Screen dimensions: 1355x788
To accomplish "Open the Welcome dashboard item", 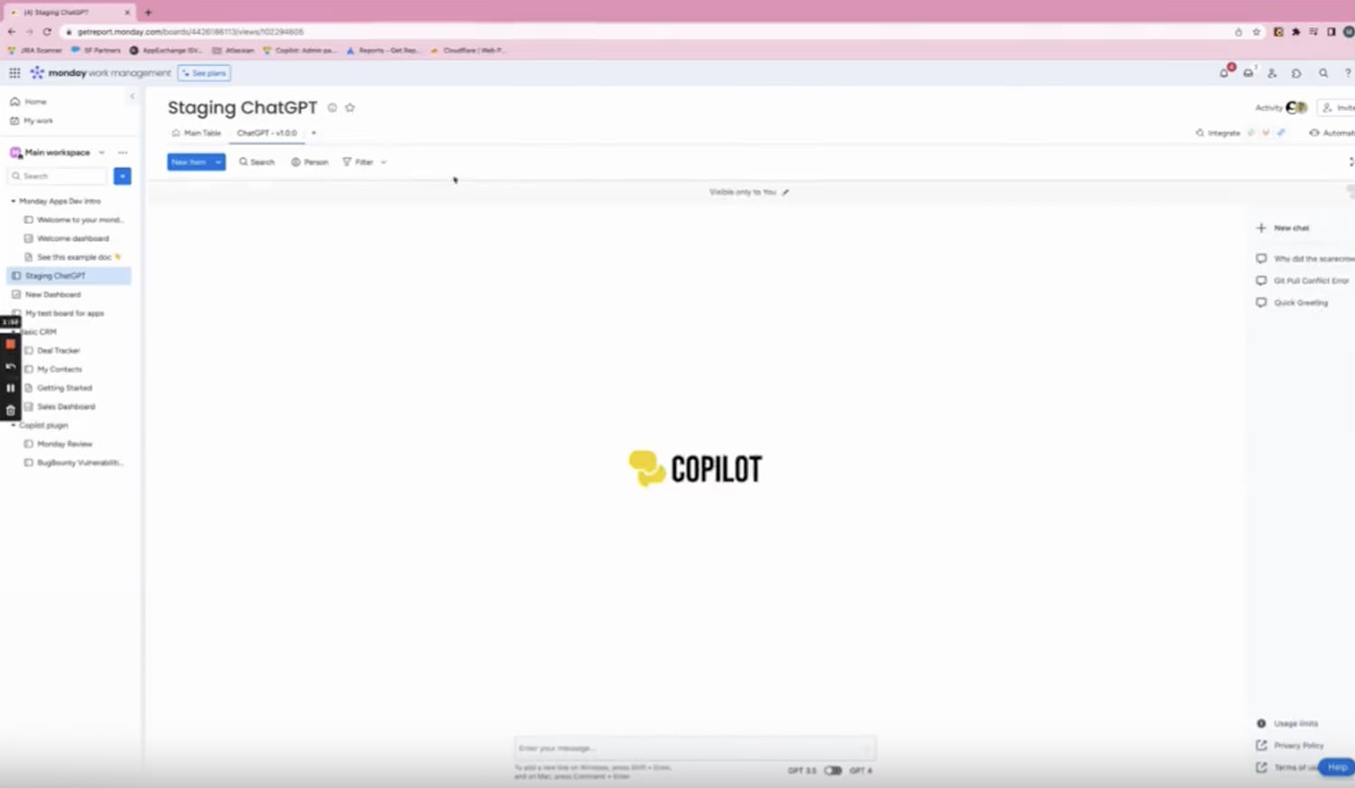I will pos(67,238).
